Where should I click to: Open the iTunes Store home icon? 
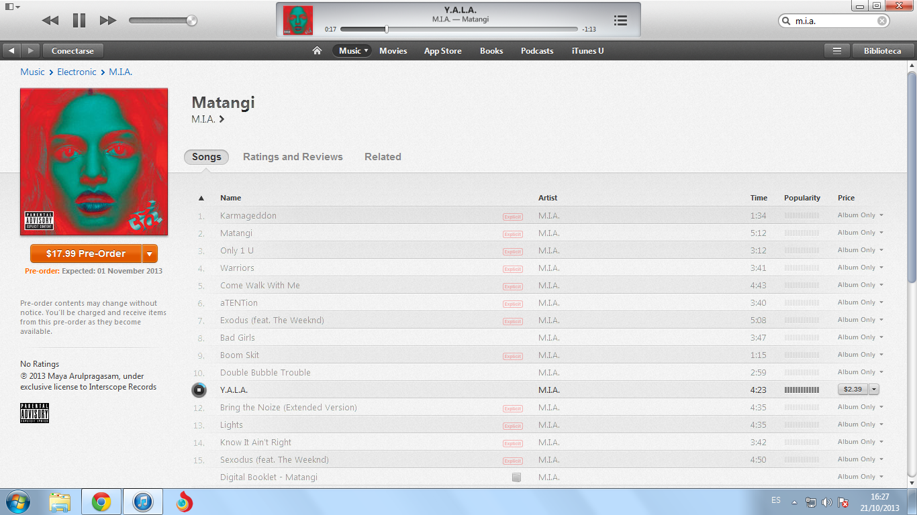[x=317, y=50]
